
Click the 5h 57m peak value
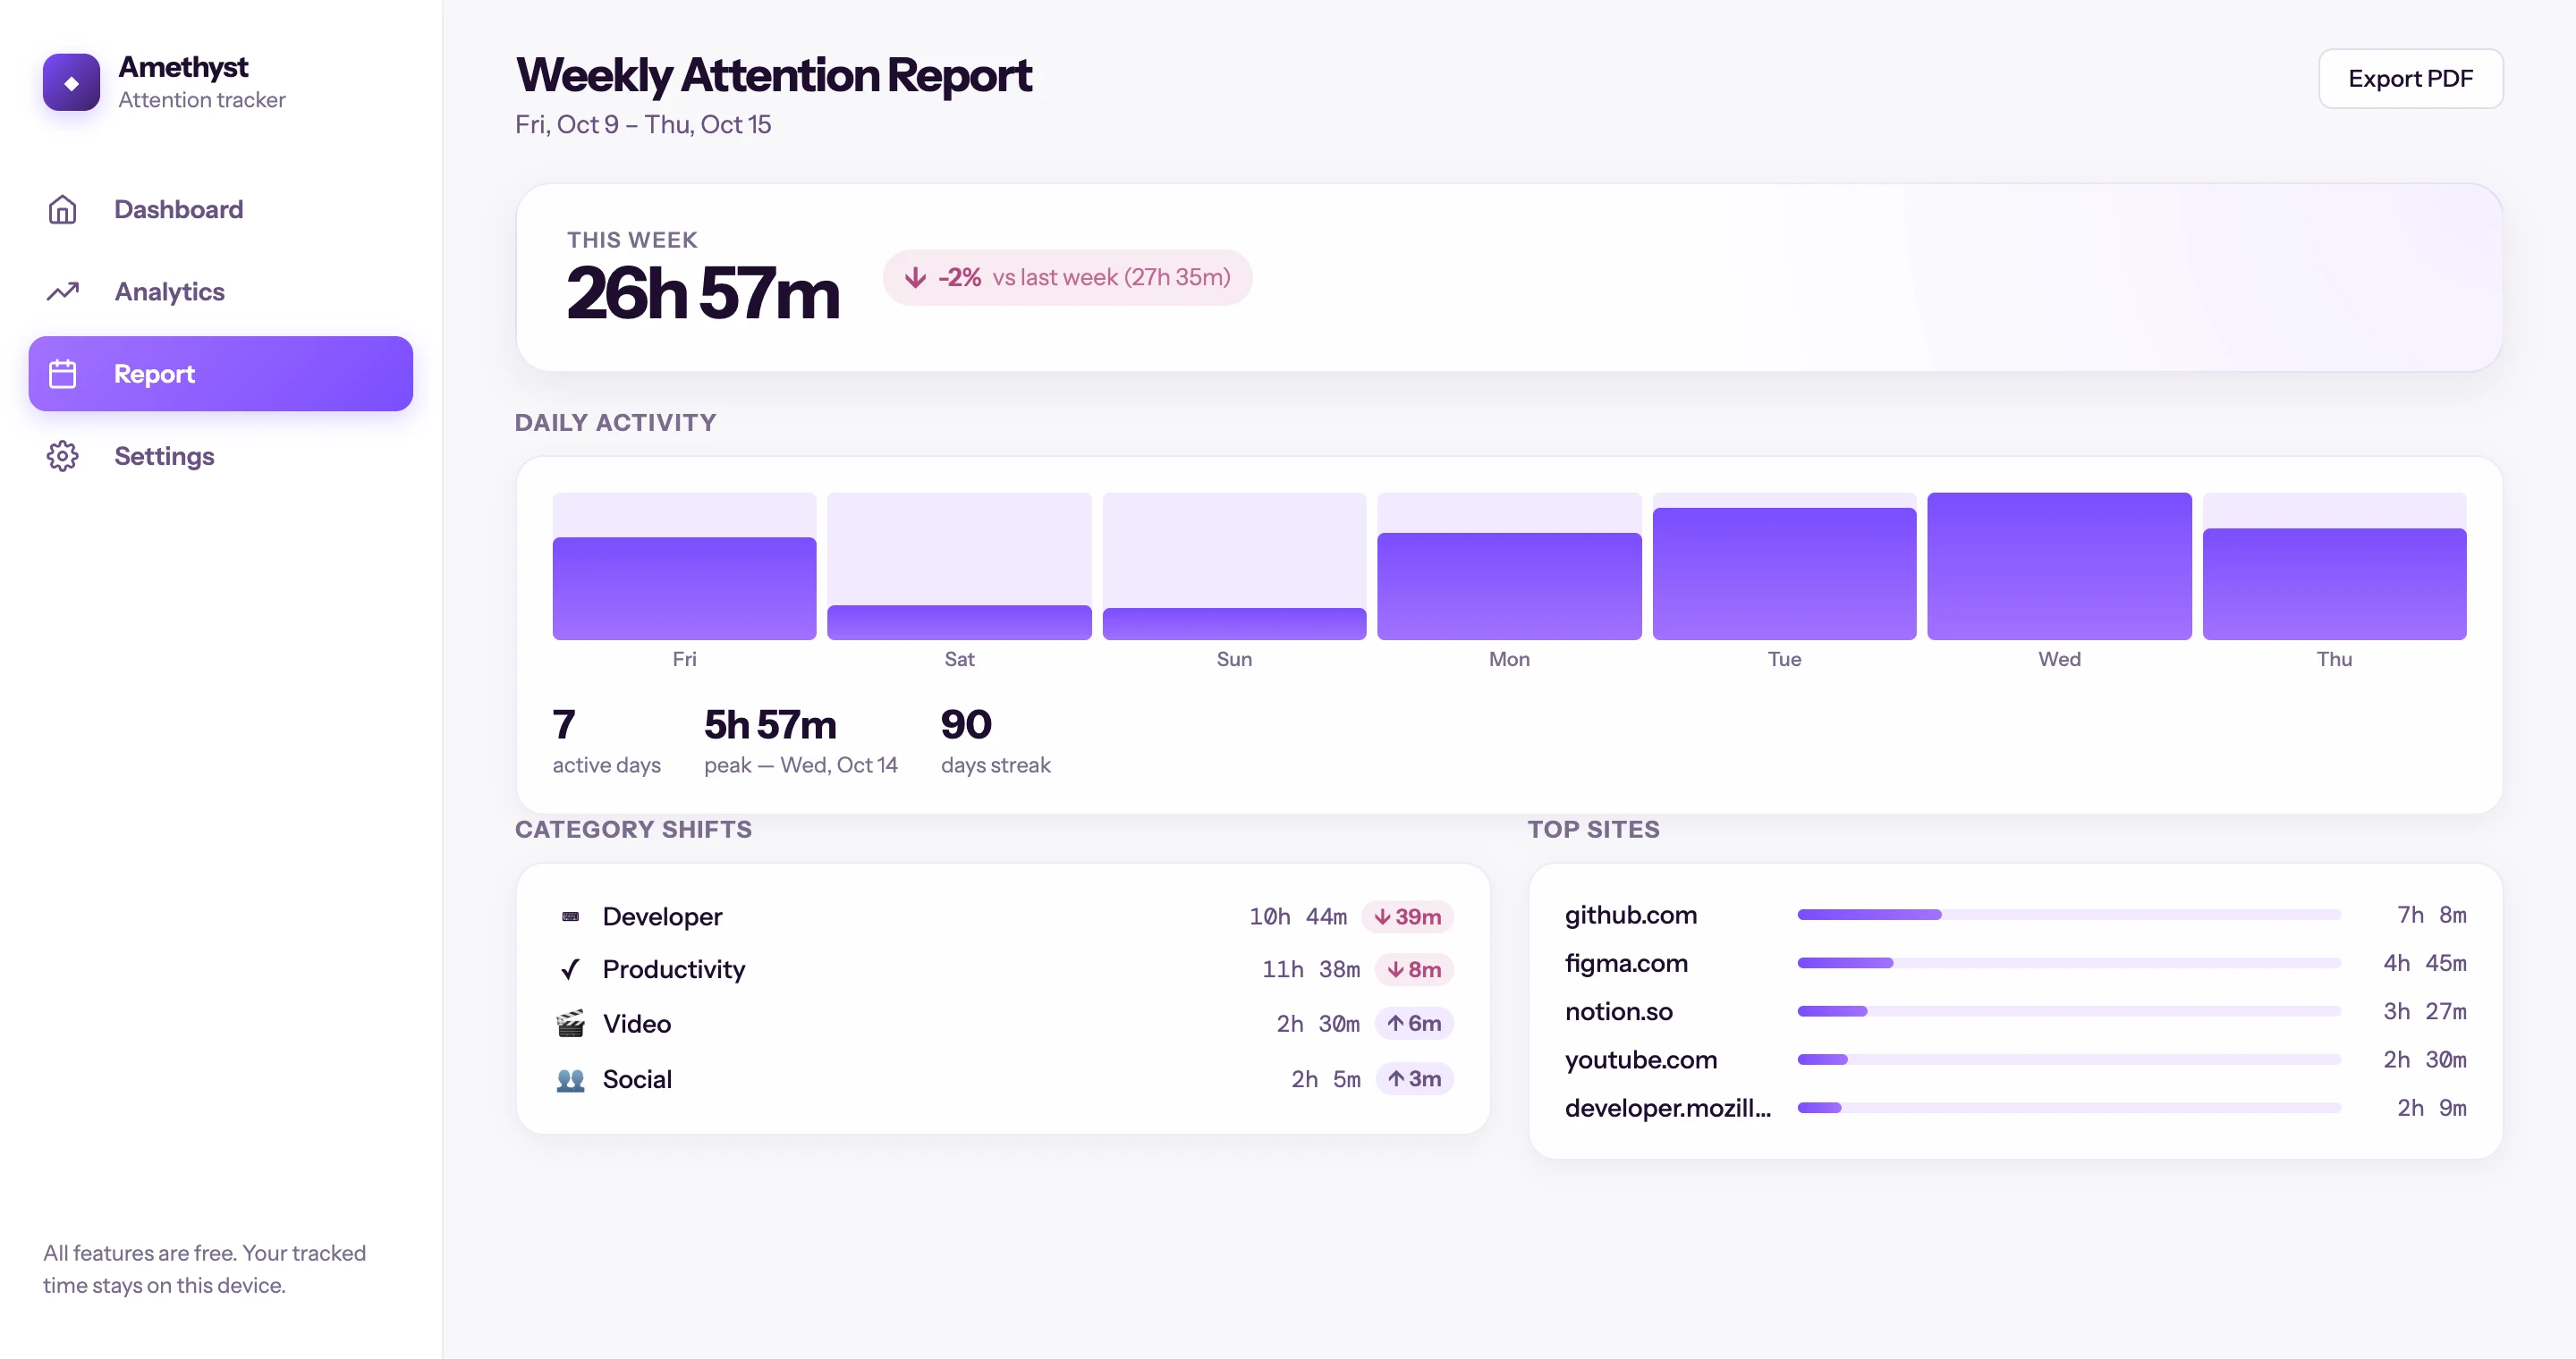tap(770, 724)
